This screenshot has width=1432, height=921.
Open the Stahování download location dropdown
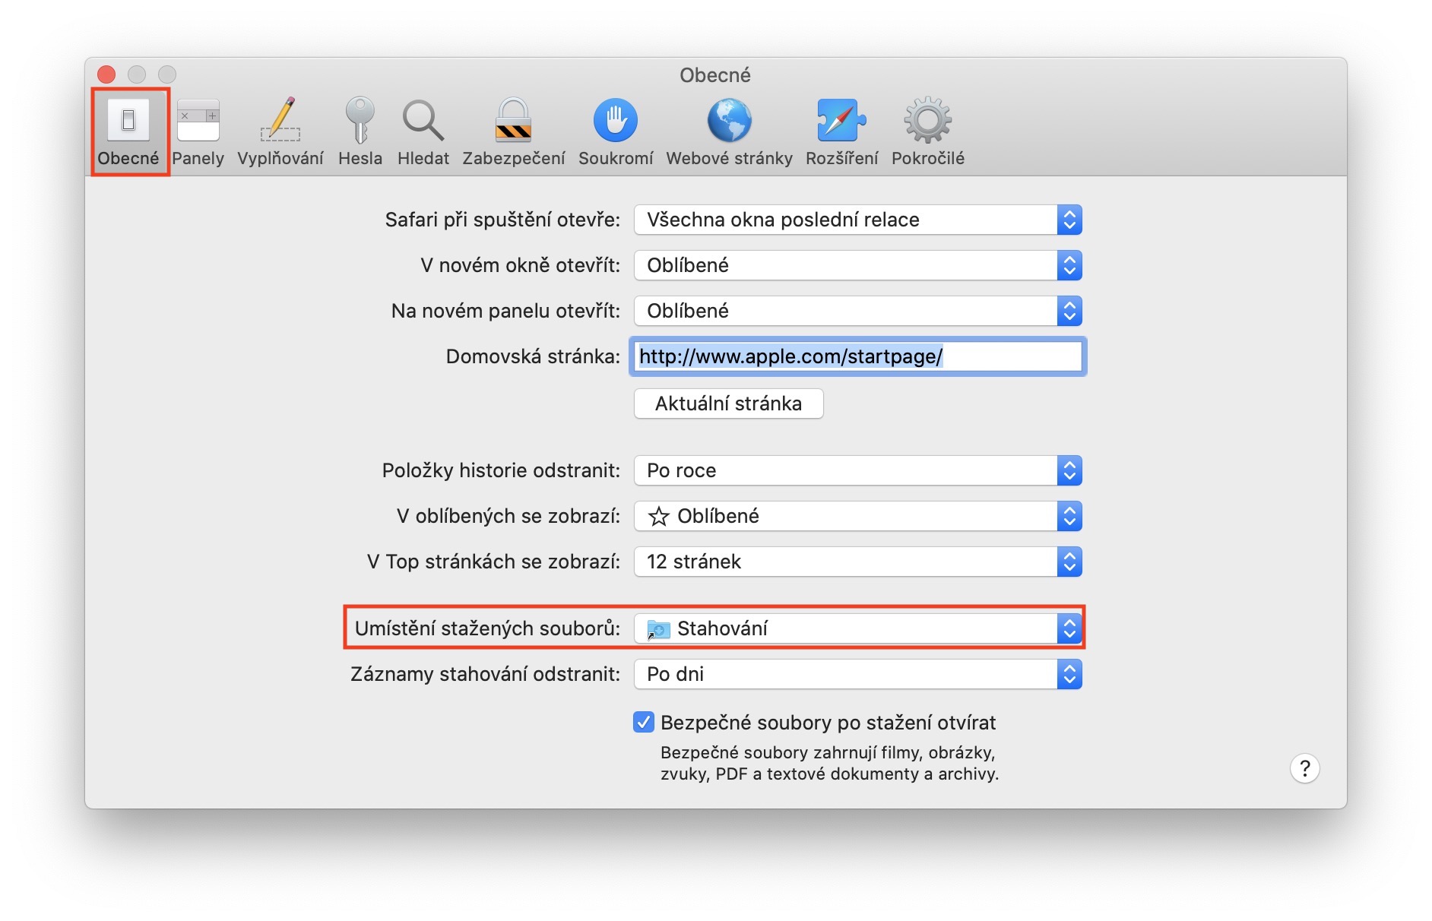click(x=858, y=628)
